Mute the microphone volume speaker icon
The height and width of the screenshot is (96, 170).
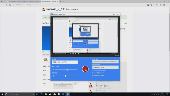(53, 70)
